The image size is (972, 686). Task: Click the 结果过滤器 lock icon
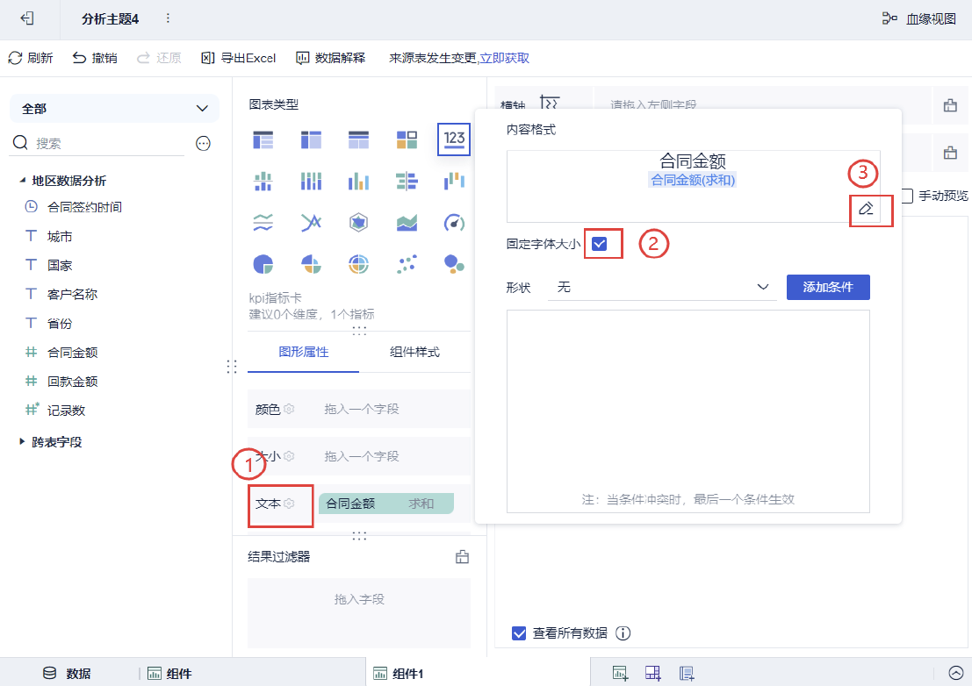coord(463,556)
